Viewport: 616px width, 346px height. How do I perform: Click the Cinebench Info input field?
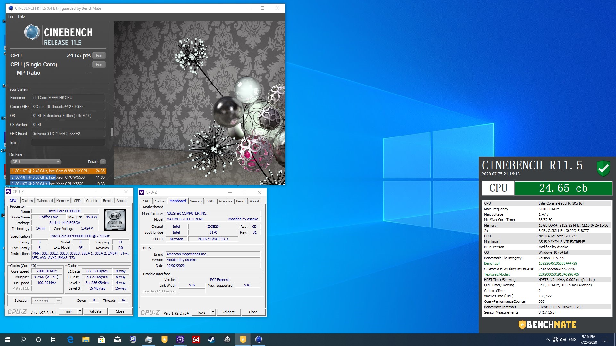coord(68,143)
